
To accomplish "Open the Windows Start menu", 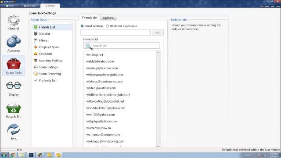I will [x=4, y=155].
